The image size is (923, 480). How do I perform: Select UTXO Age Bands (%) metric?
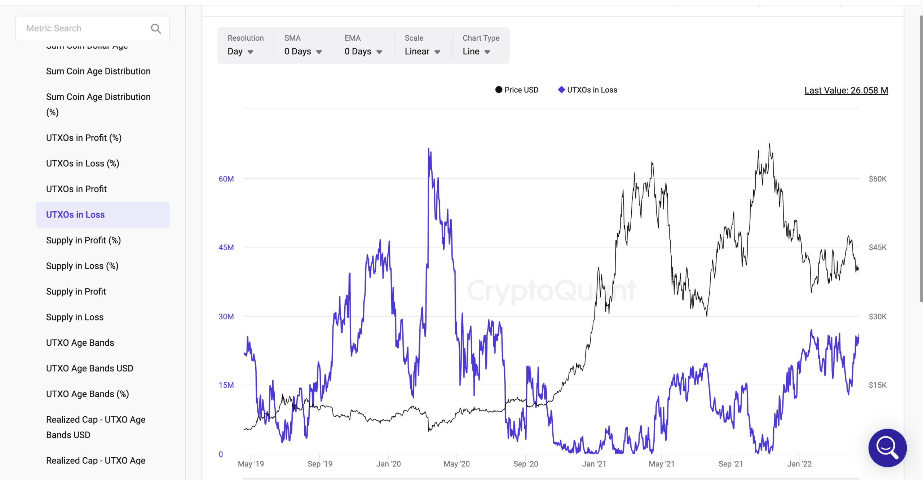click(x=88, y=394)
